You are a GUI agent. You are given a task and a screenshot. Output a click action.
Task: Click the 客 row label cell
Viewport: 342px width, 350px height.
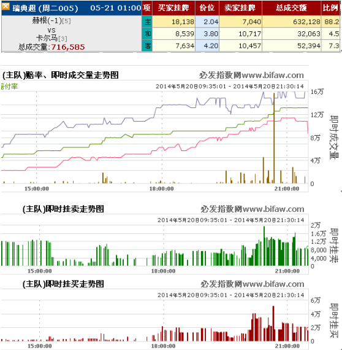tap(147, 46)
